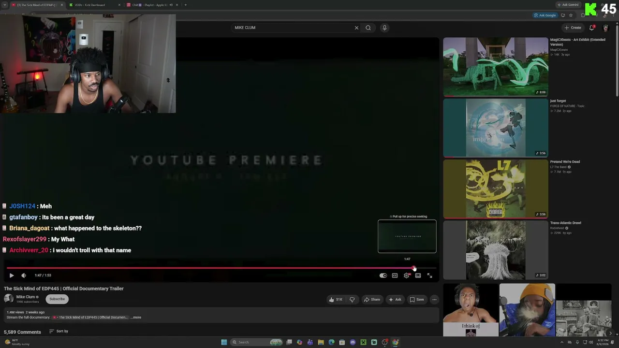The height and width of the screenshot is (348, 619).
Task: Toggle the autoplay switch in the player
Action: pos(383,275)
